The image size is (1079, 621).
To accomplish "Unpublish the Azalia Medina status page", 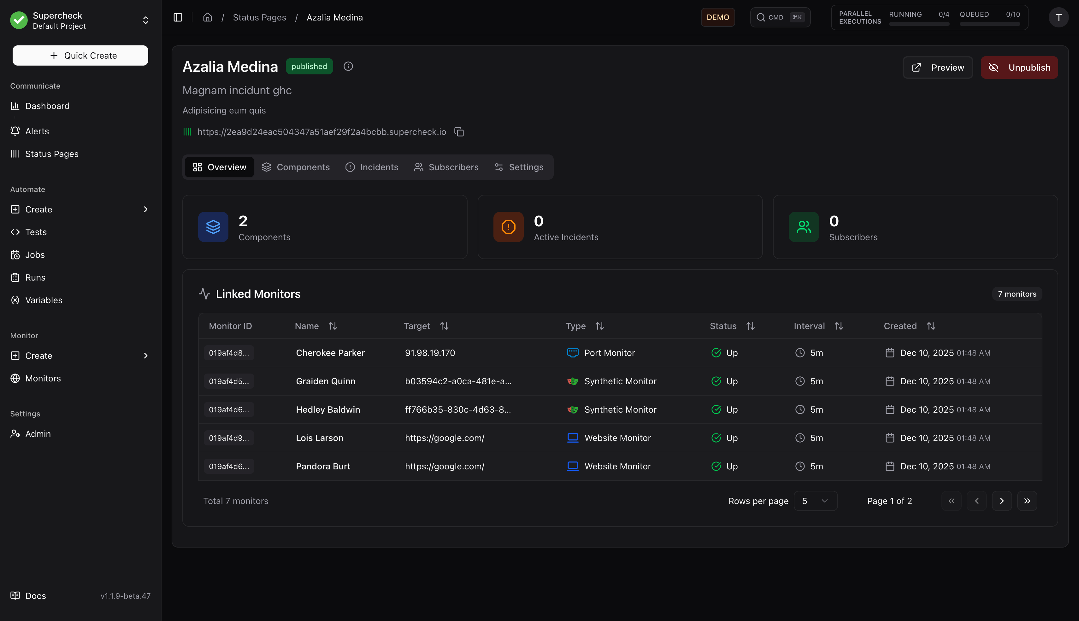I will 1019,67.
